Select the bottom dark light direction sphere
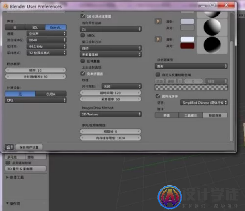 [212, 45]
